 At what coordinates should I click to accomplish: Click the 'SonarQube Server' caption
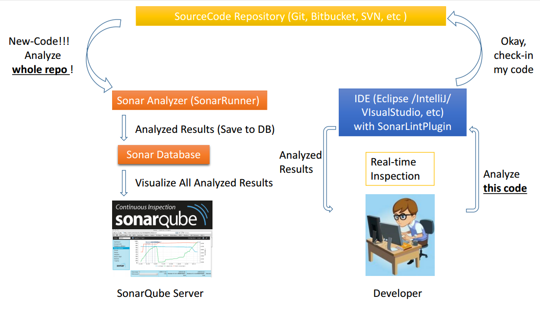click(160, 293)
